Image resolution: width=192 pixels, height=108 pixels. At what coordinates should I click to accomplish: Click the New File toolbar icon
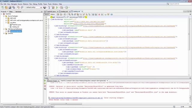tap(3, 7)
